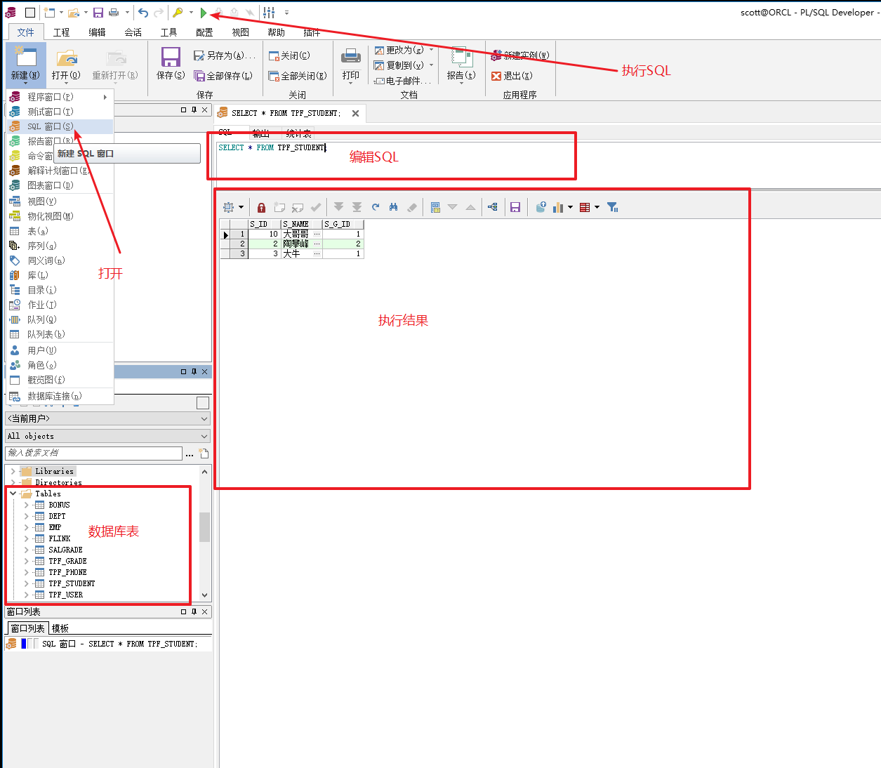Open the 工具 ribbon tab
This screenshot has height=768, width=881.
click(169, 32)
